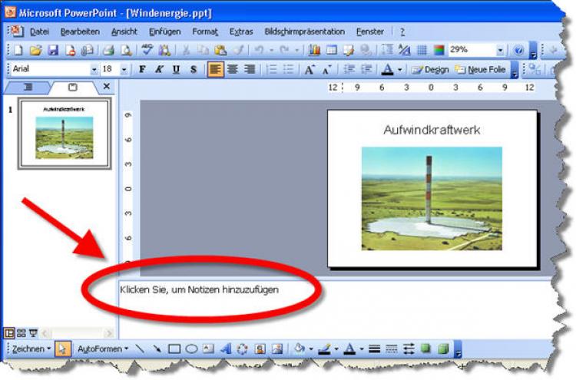Select the Rectangle drawing tool
The image size is (576, 380).
click(174, 349)
